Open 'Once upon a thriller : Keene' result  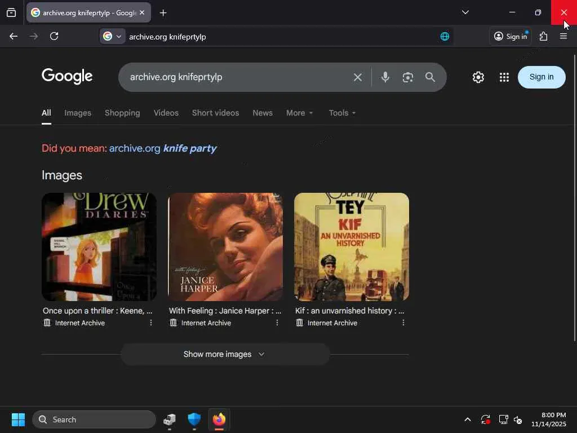coord(97,311)
